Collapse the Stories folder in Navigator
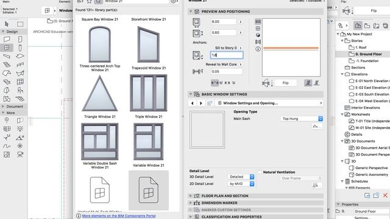This screenshot has height=219, width=390. pos(342,41)
